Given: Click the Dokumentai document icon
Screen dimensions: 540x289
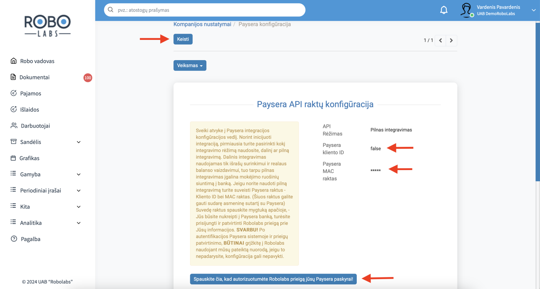Looking at the screenshot, I should [13, 77].
